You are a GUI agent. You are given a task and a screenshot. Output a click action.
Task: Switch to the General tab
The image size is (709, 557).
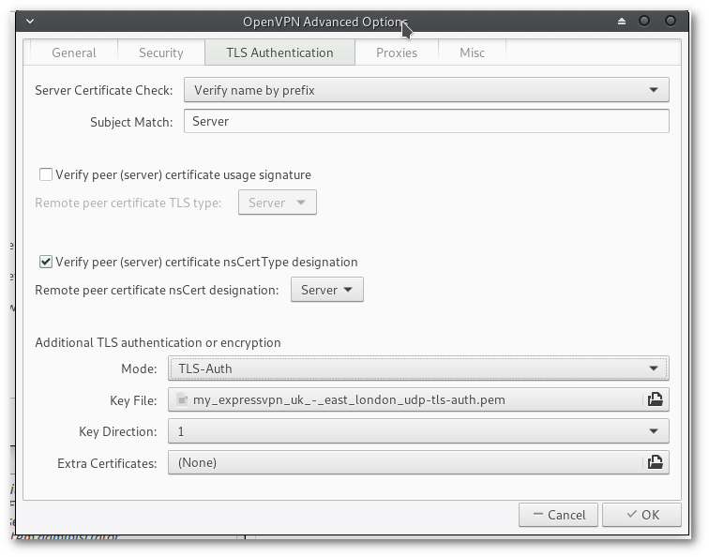coord(73,53)
